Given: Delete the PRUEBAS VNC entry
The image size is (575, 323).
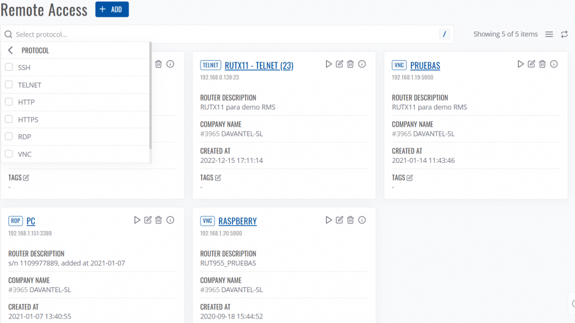Looking at the screenshot, I should pos(542,64).
